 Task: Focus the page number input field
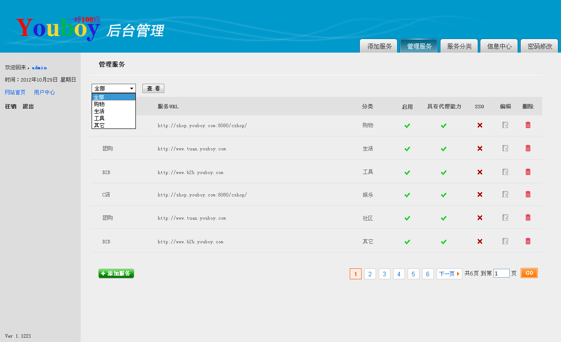coord(501,273)
